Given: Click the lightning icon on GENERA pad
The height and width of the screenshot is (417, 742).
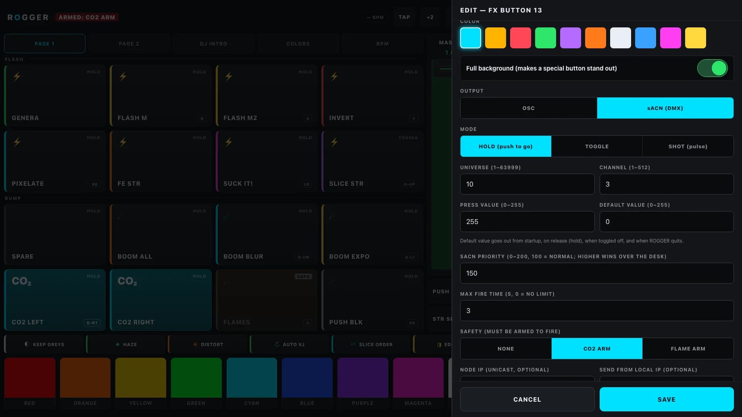Looking at the screenshot, I should pyautogui.click(x=17, y=76).
